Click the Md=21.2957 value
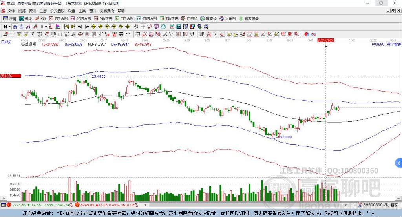402x217 pixels. pos(97,45)
